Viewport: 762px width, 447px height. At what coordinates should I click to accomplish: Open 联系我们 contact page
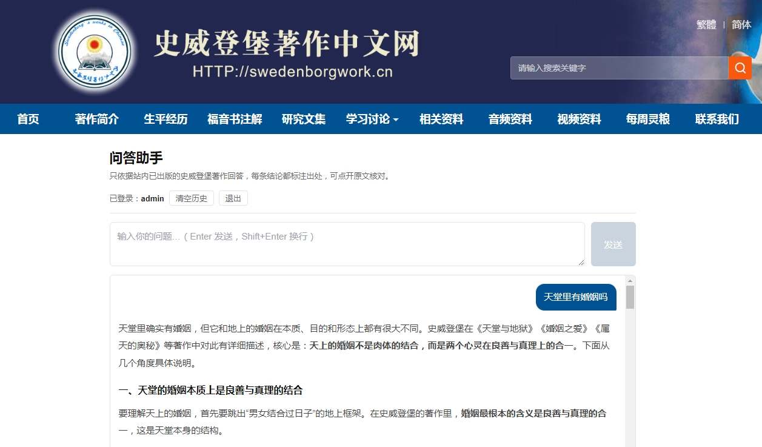point(717,119)
